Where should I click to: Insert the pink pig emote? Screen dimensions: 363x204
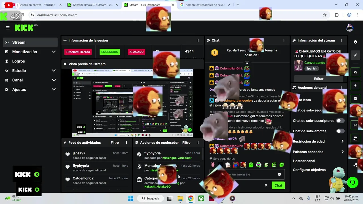click(x=213, y=165)
